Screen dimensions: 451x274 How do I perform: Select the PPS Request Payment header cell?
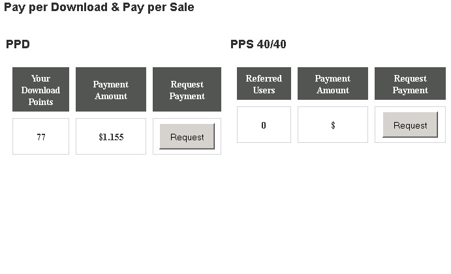410,84
